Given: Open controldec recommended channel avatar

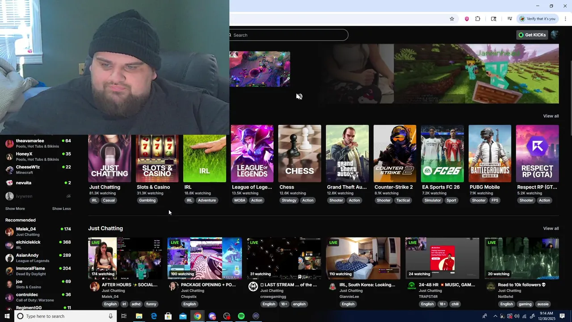Looking at the screenshot, I should tap(9, 297).
